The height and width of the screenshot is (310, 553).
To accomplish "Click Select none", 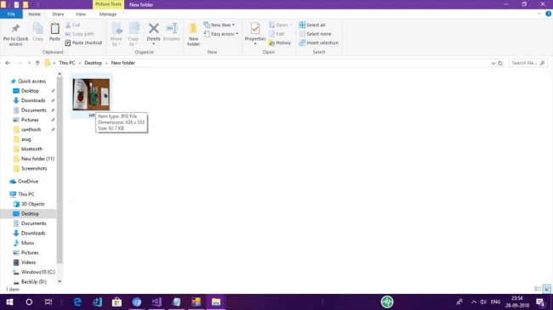I will tap(315, 34).
